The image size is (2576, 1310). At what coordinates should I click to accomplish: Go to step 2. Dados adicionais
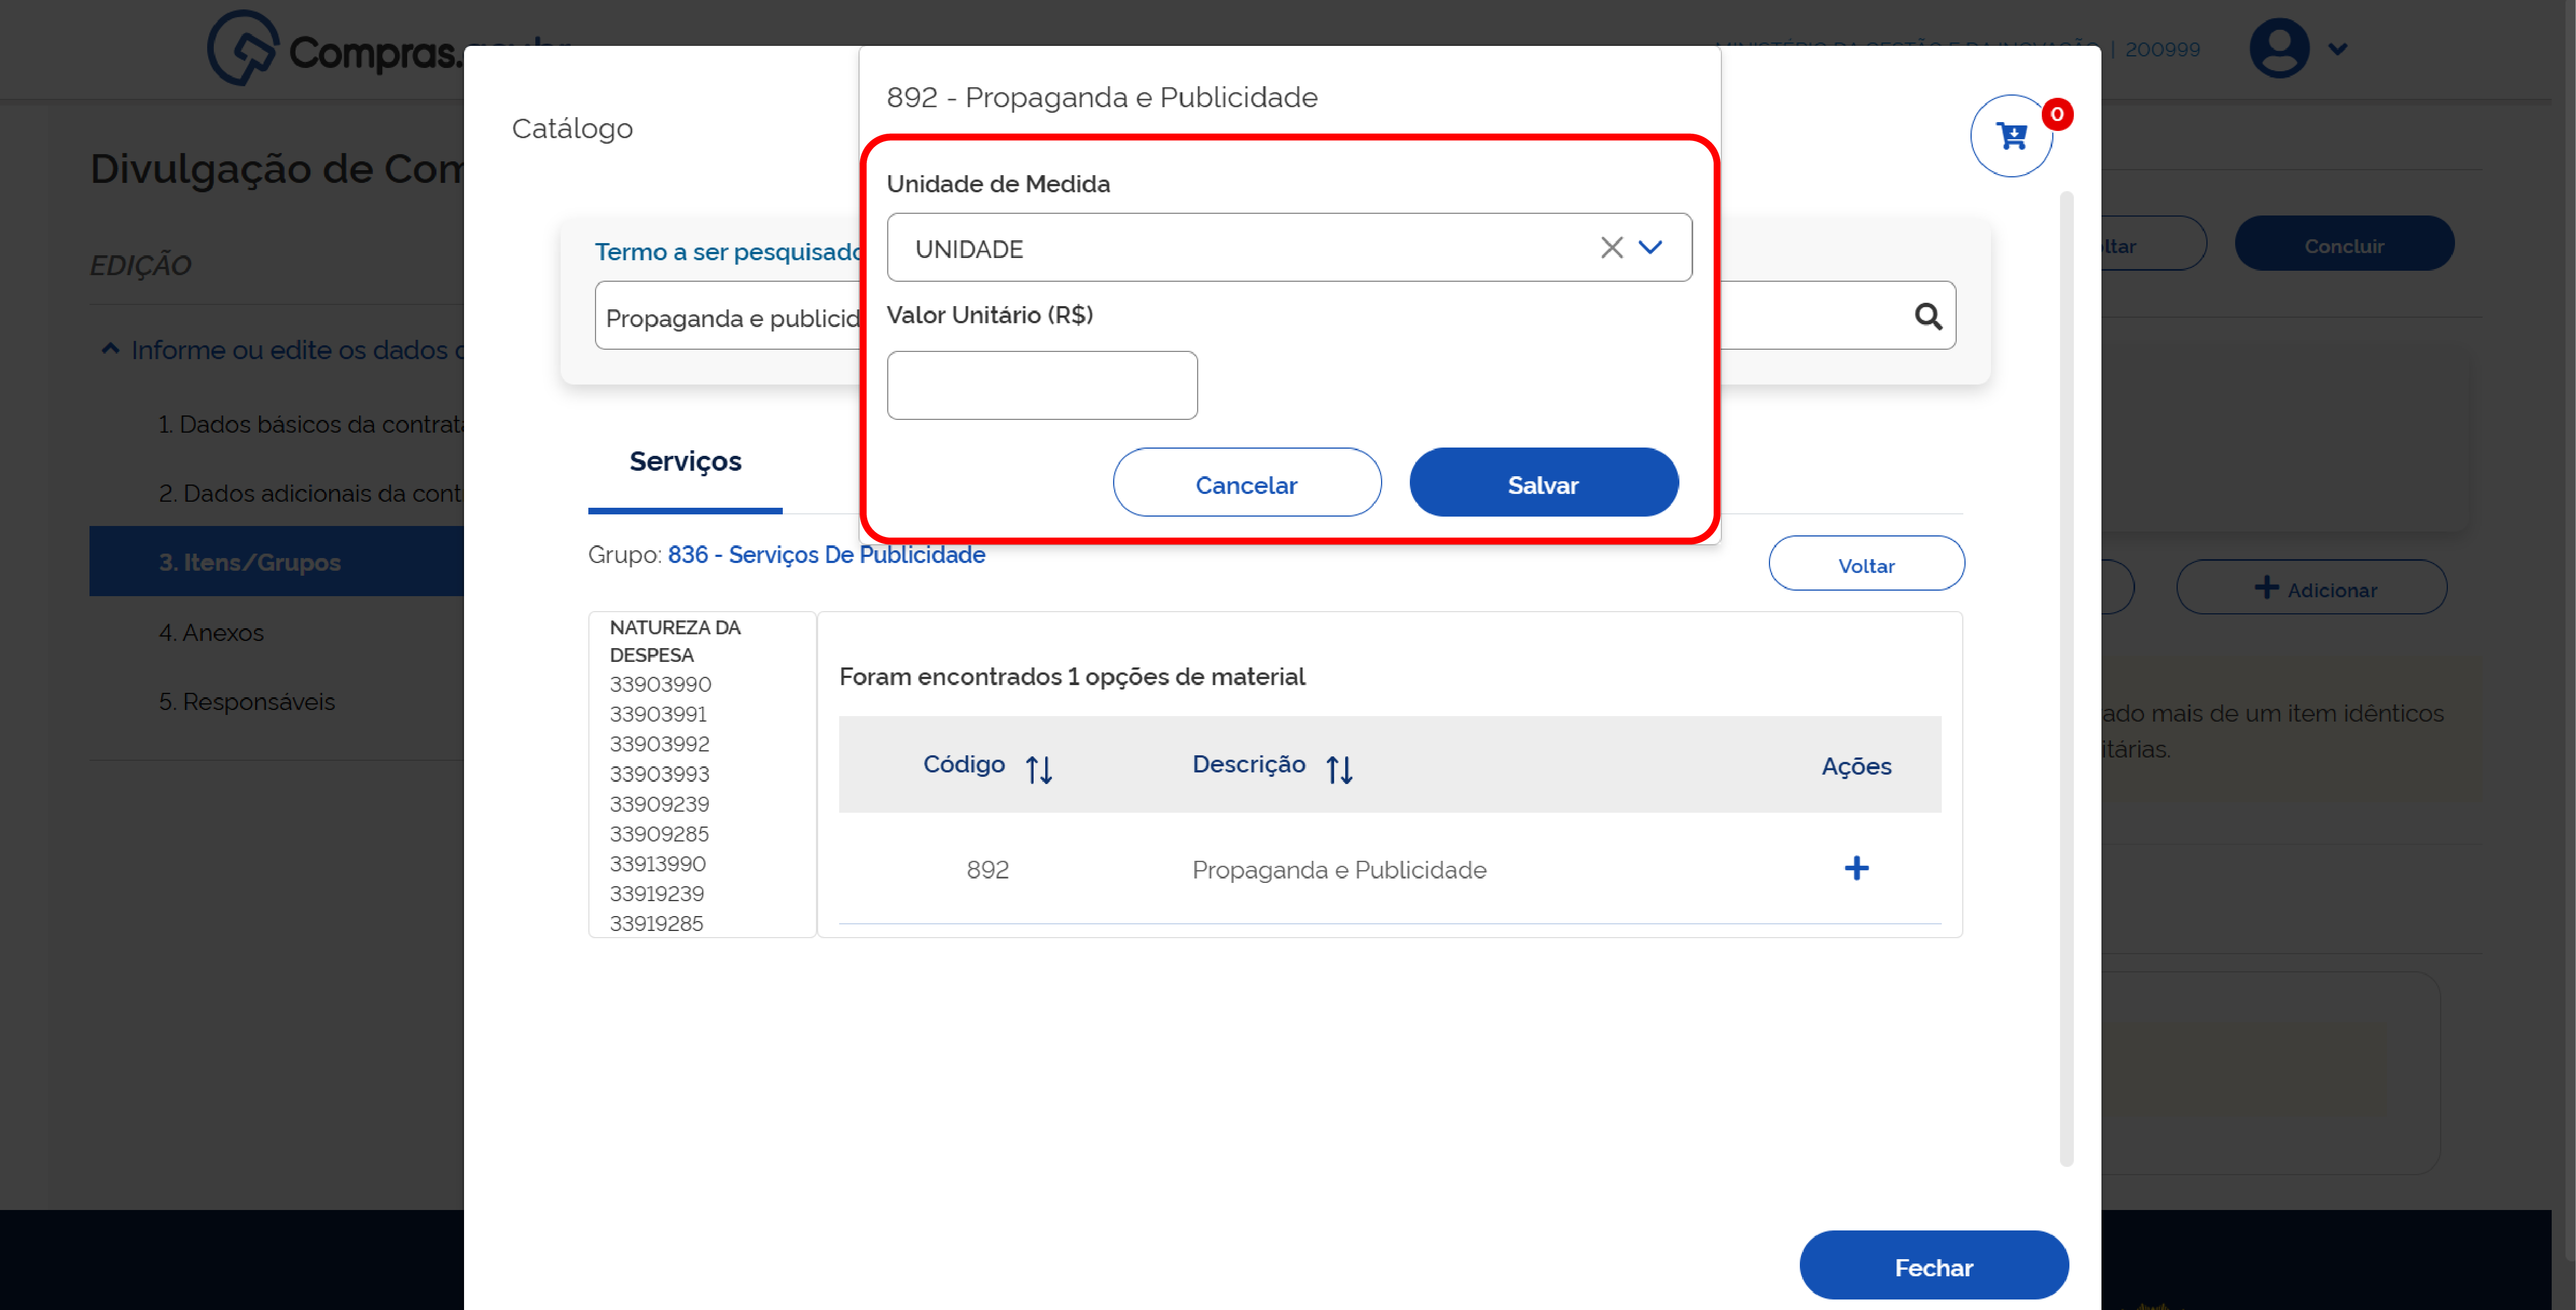[311, 493]
